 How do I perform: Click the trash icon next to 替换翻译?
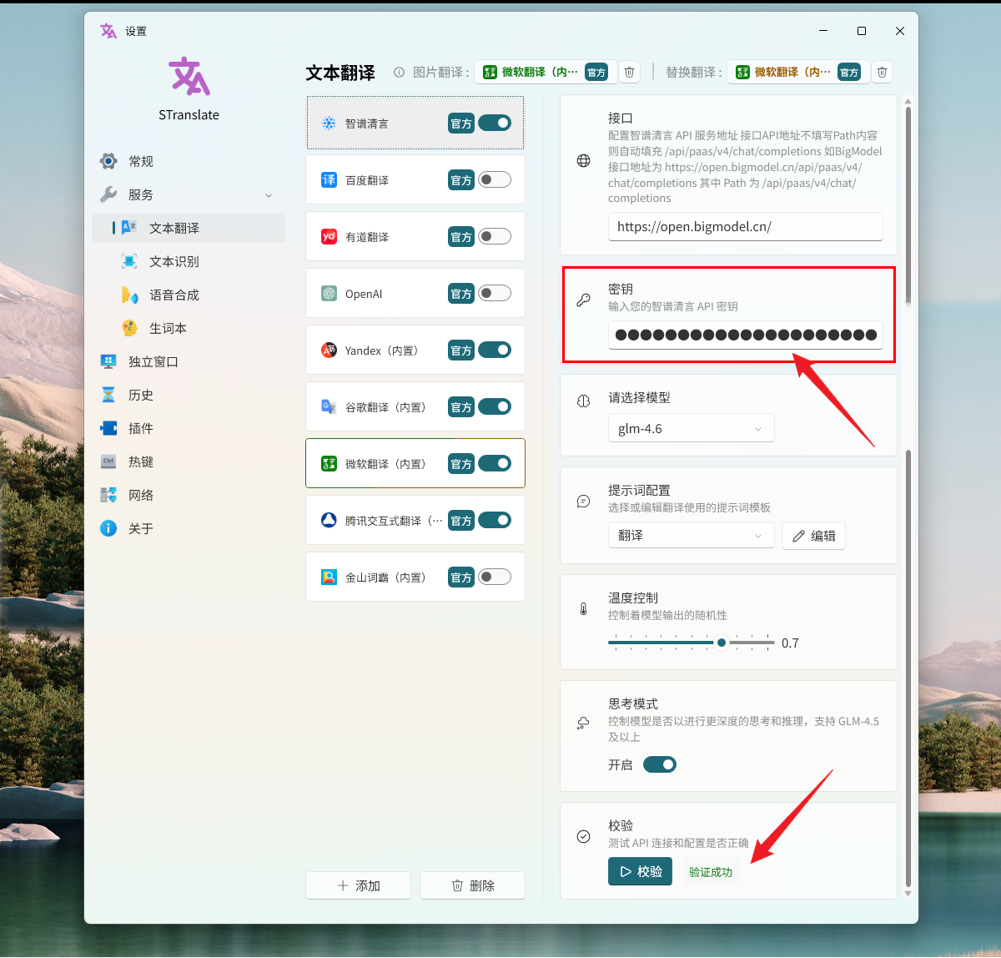coord(882,73)
